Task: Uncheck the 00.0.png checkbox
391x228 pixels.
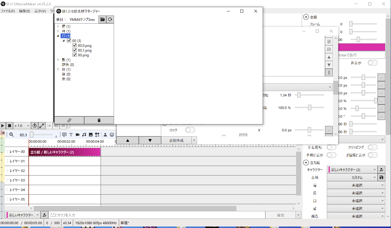Action: [75, 46]
